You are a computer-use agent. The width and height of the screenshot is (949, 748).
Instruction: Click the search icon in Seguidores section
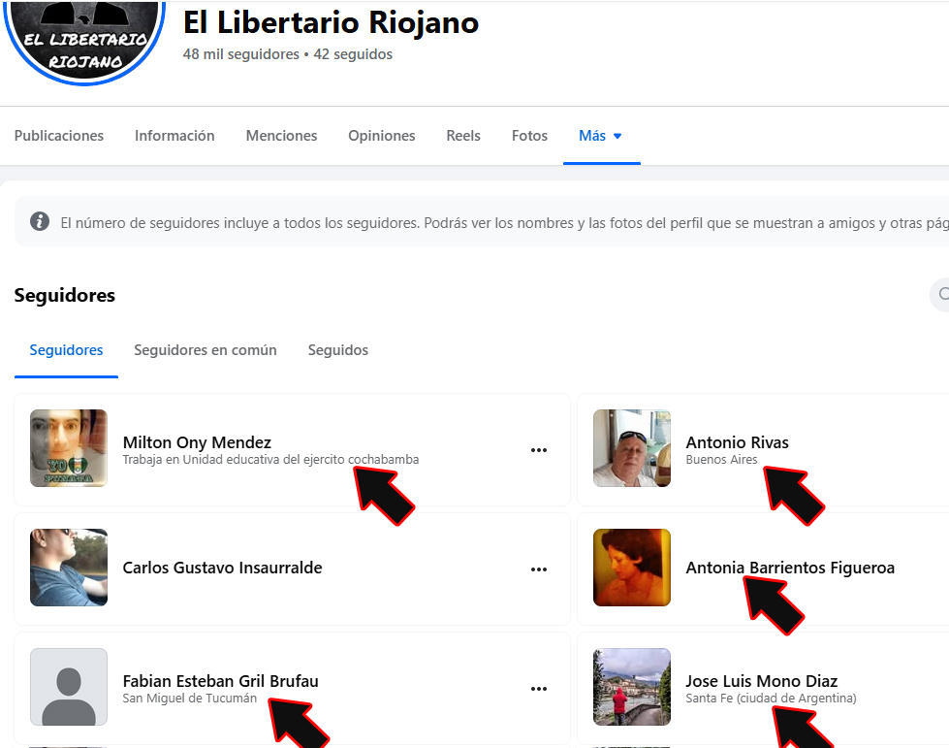tap(942, 294)
